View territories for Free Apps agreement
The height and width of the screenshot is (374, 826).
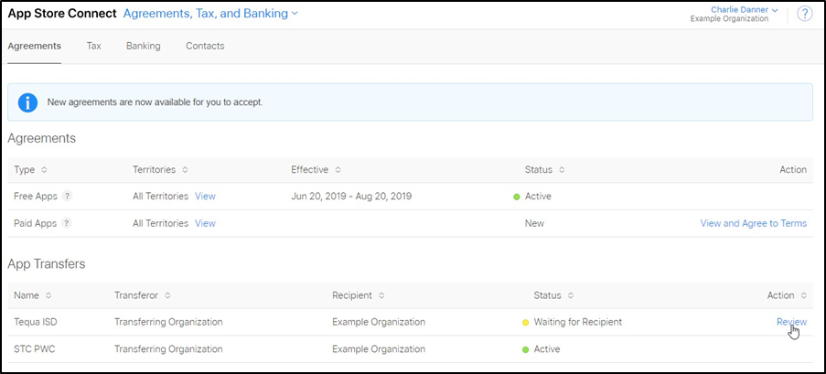click(205, 197)
